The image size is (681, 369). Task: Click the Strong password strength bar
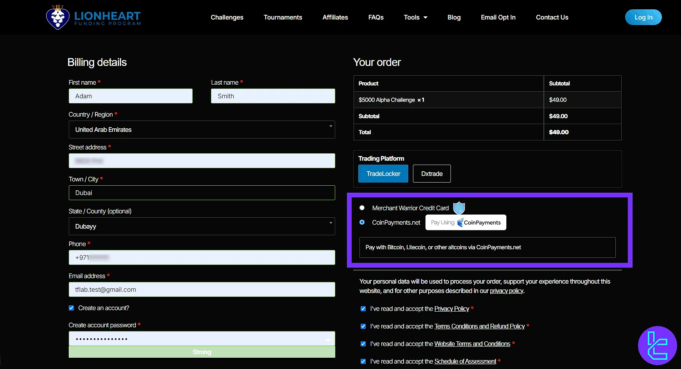click(202, 352)
